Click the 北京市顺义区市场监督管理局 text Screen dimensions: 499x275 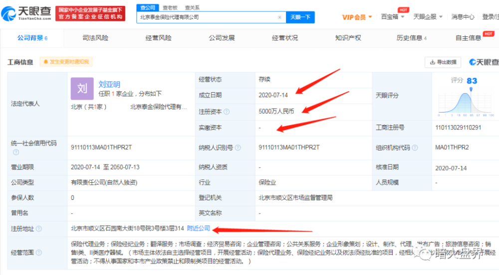(295, 197)
